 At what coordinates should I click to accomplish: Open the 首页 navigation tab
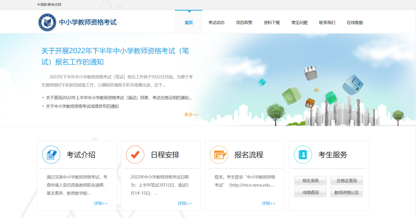[189, 22]
